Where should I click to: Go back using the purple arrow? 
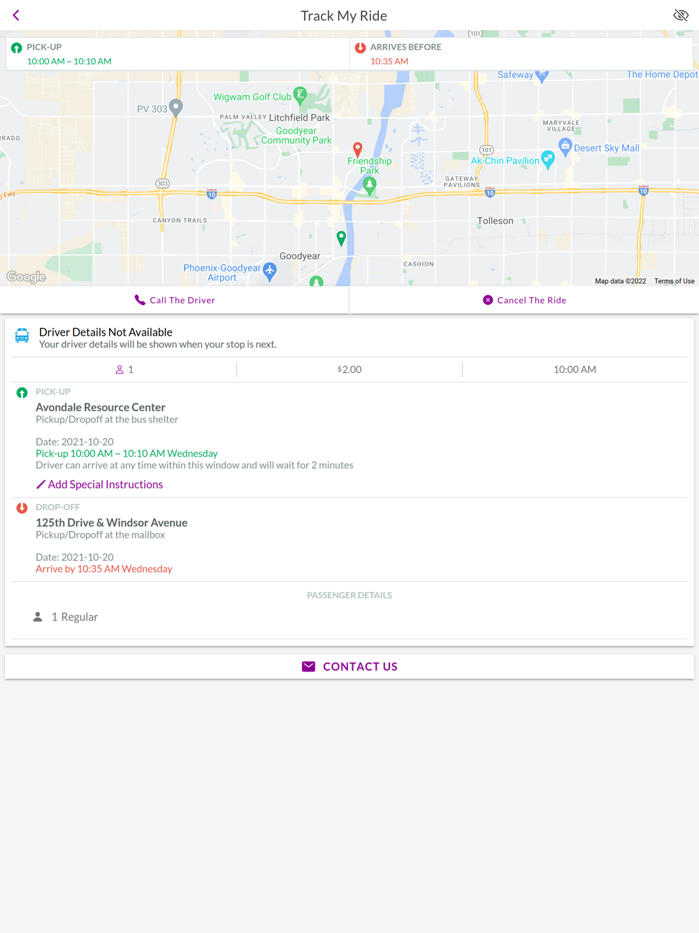click(x=16, y=15)
